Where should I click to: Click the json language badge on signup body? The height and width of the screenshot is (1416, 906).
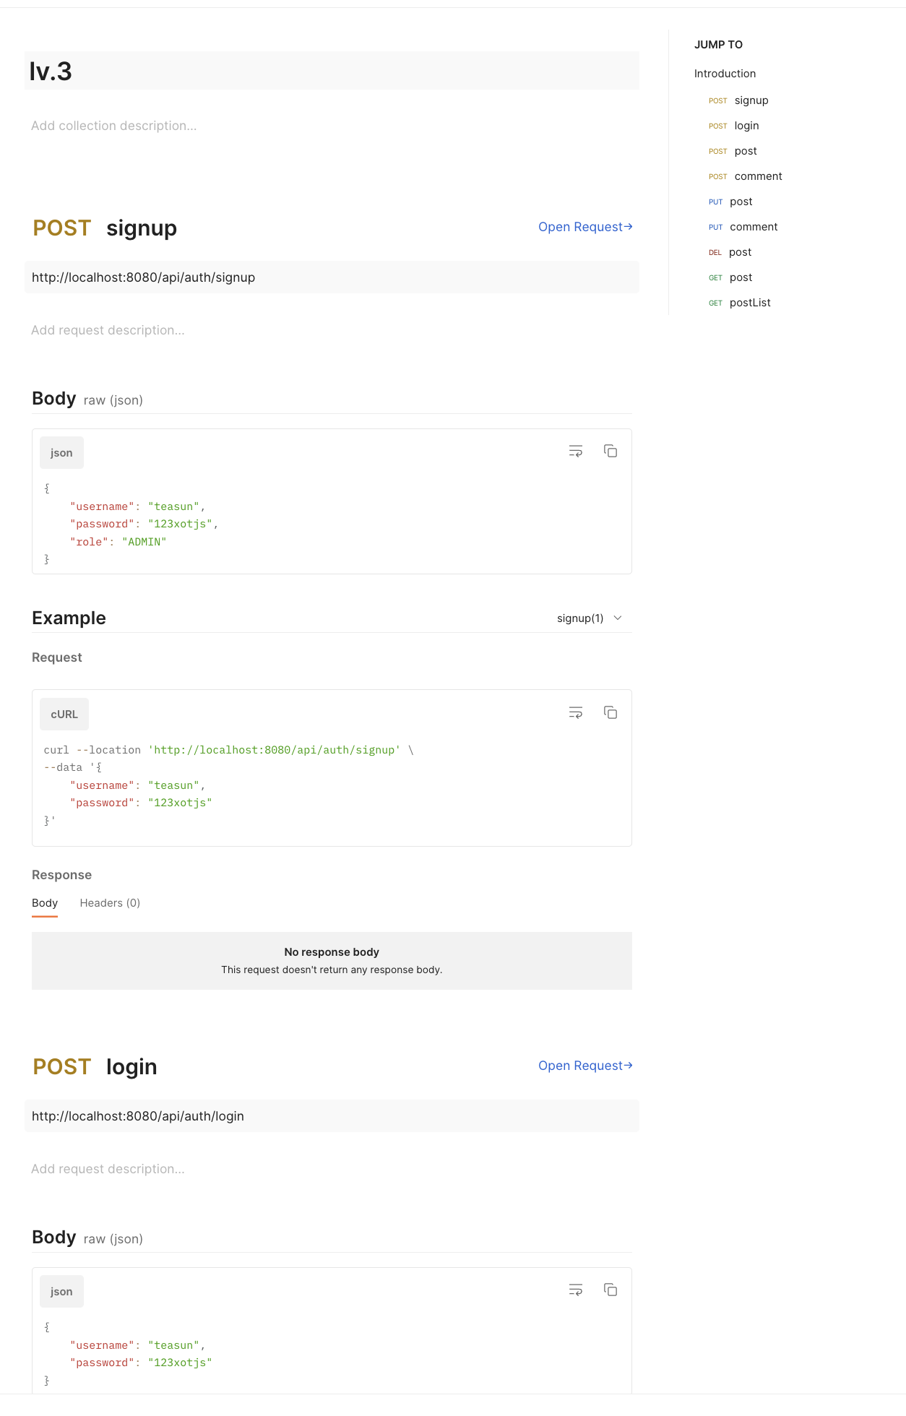pos(61,452)
